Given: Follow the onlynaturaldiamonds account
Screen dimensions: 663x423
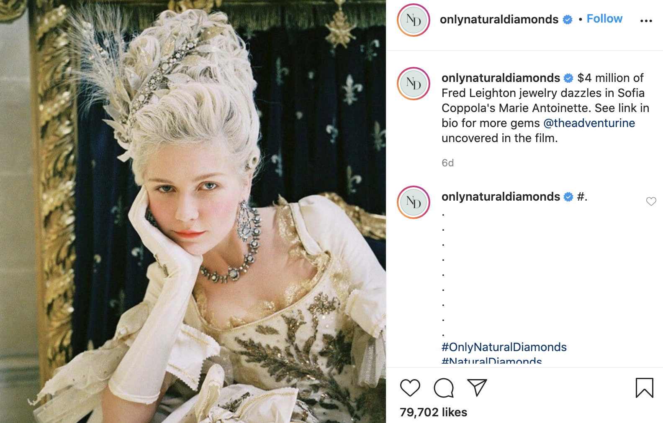Looking at the screenshot, I should (x=604, y=19).
